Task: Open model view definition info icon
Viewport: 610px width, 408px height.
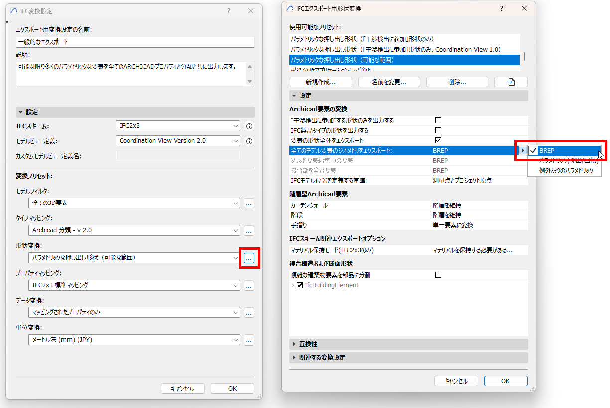Action: (249, 141)
